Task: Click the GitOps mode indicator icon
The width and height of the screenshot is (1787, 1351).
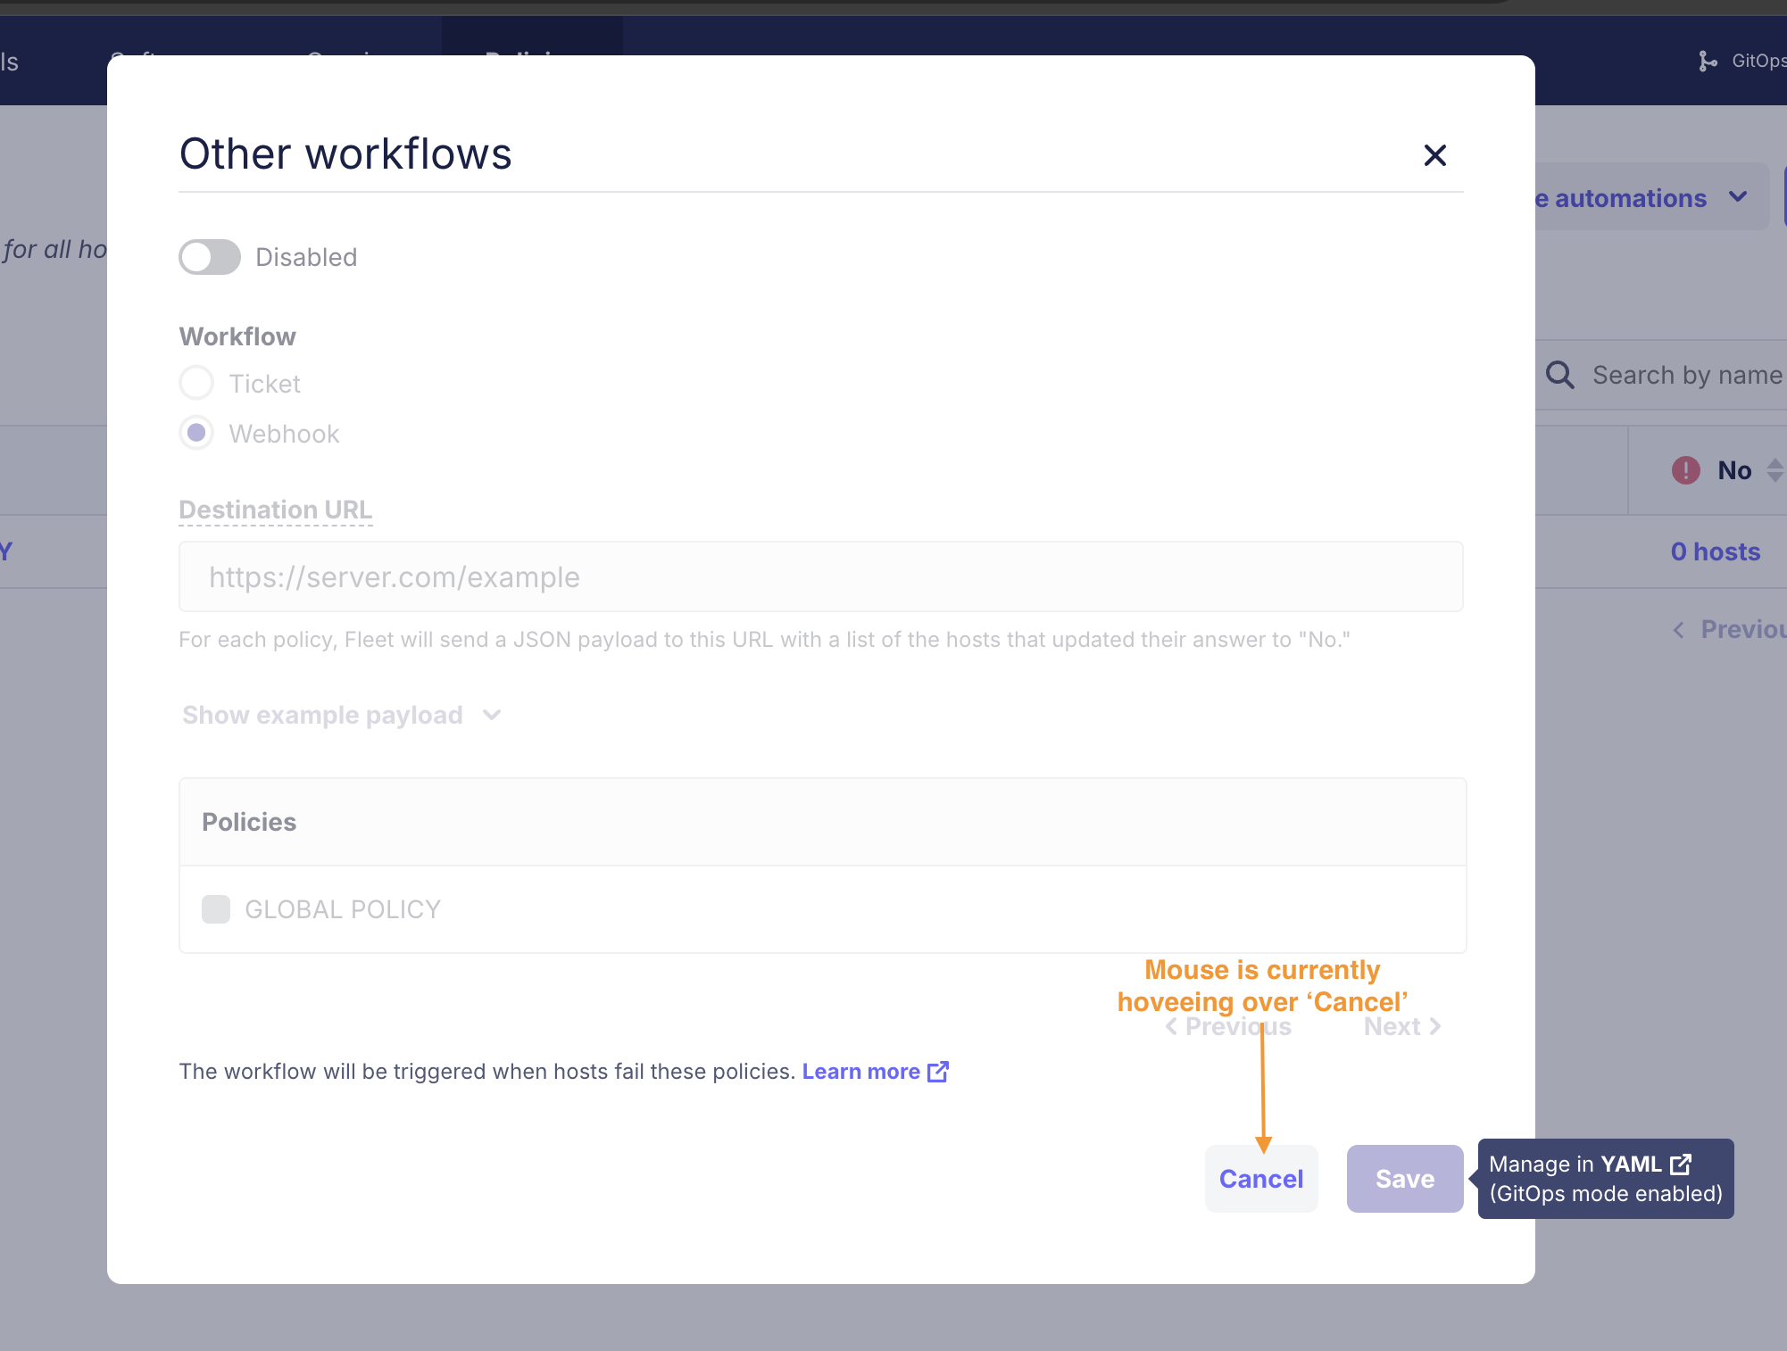Action: click(1707, 61)
